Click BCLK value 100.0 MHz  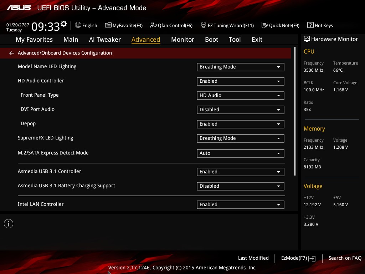(x=314, y=90)
